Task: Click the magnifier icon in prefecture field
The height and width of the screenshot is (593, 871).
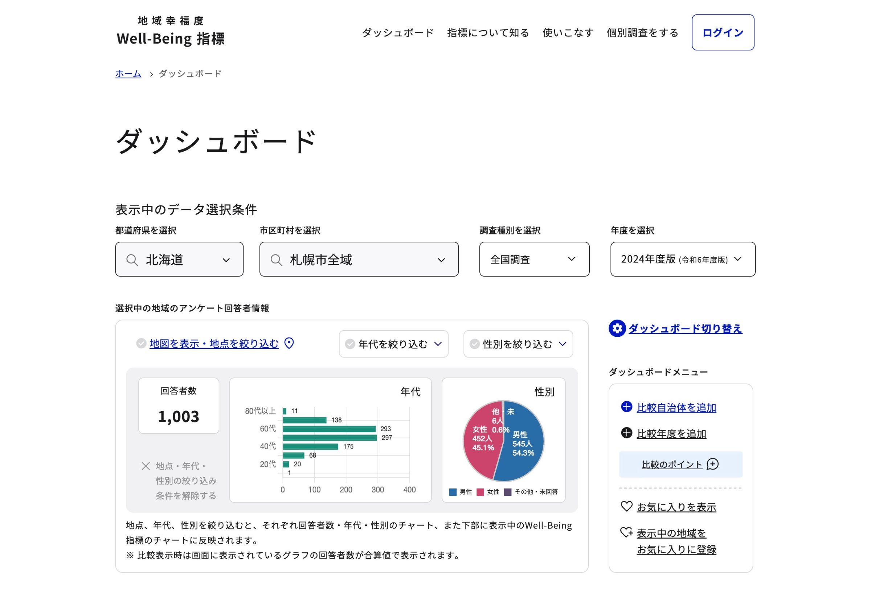Action: 132,260
